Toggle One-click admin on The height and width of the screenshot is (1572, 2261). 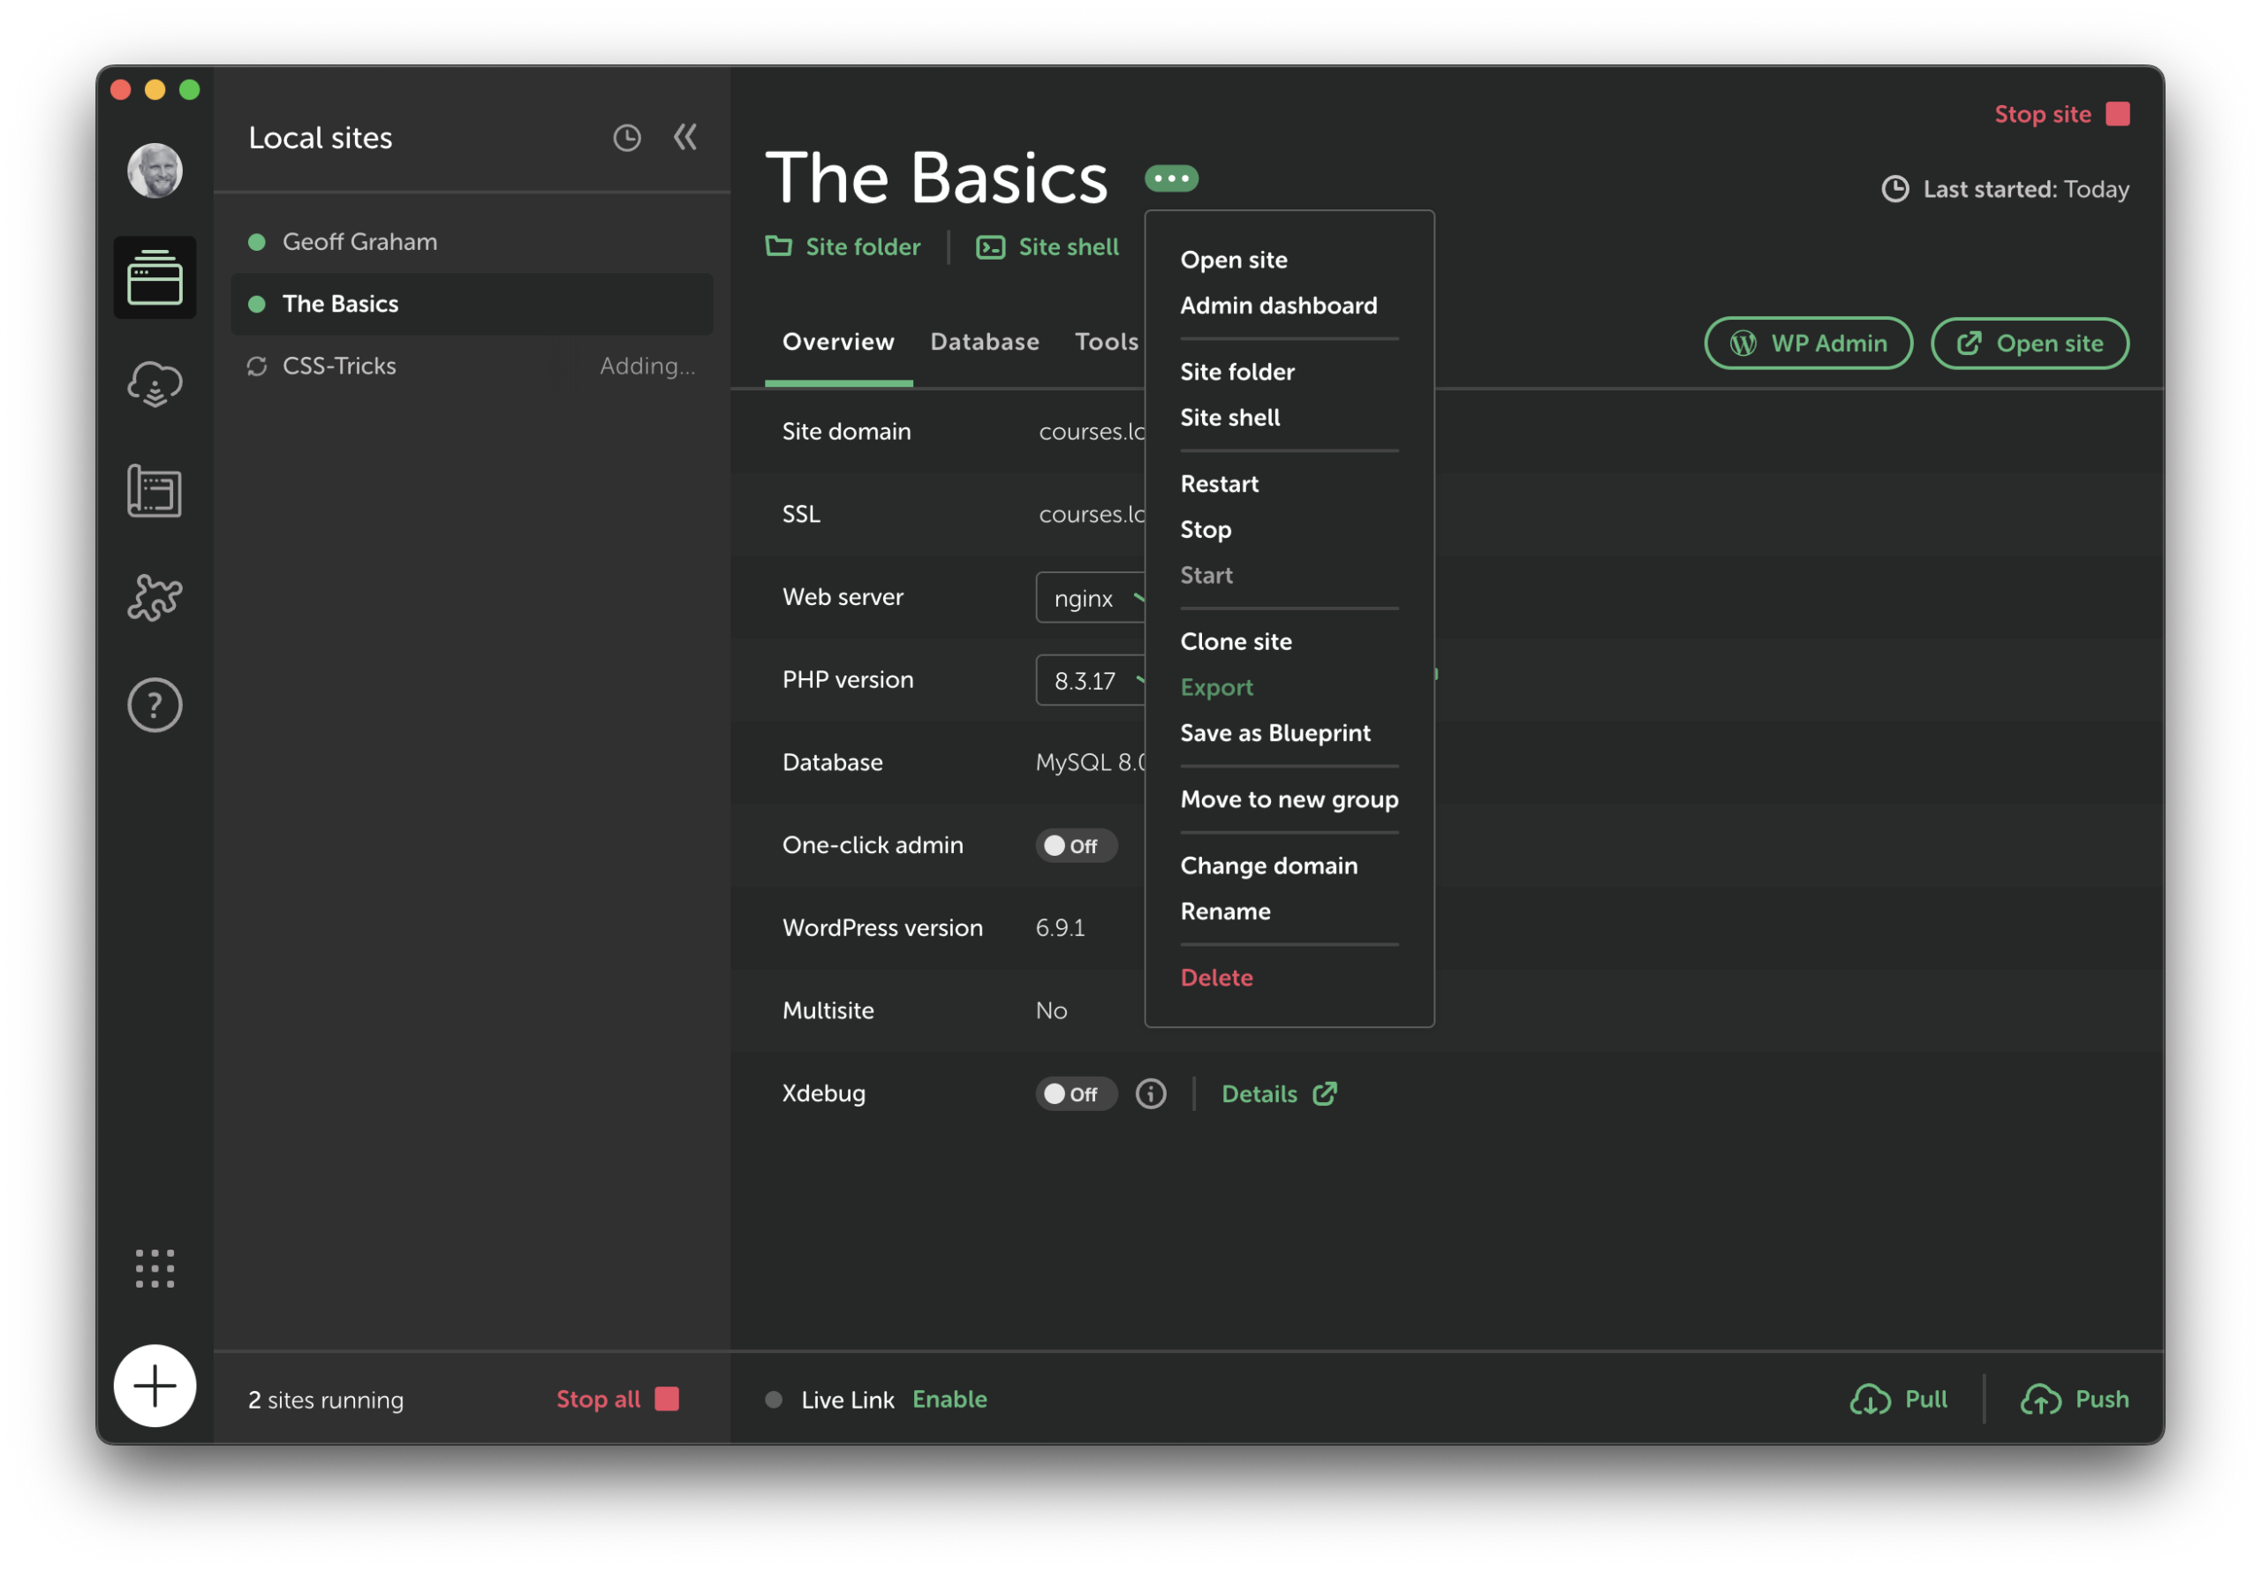tap(1076, 845)
